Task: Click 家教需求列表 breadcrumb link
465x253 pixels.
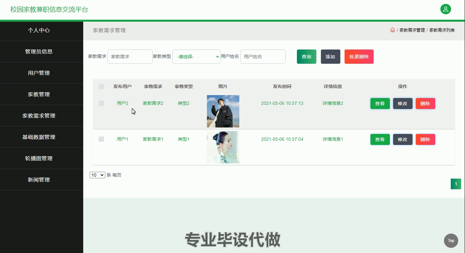Action: (x=442, y=30)
